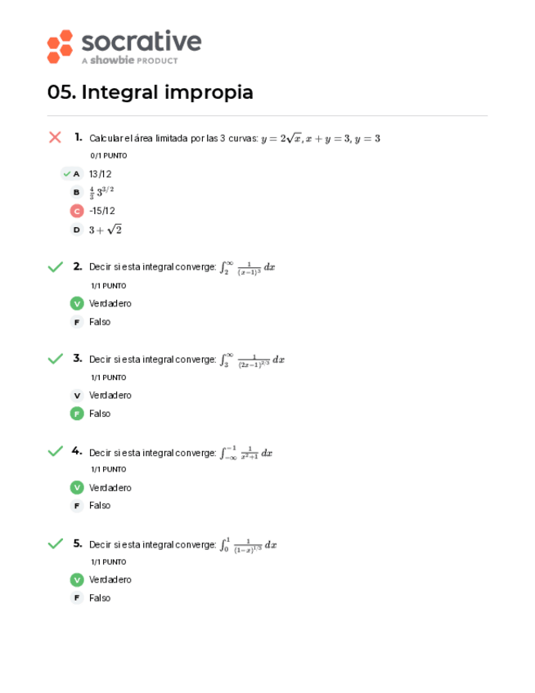
Task: Select Falso bubble in question 2
Action: (x=77, y=322)
